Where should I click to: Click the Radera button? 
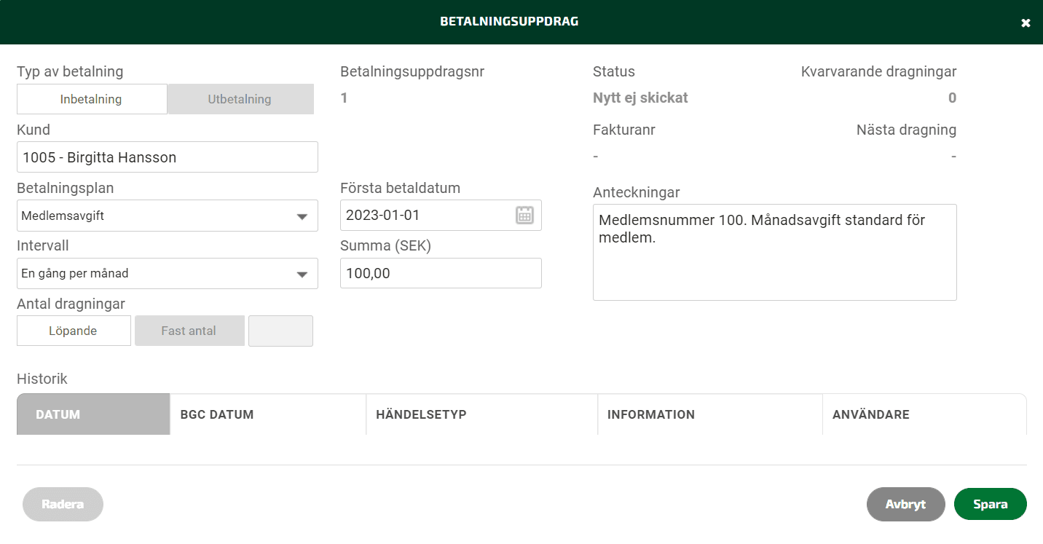63,504
